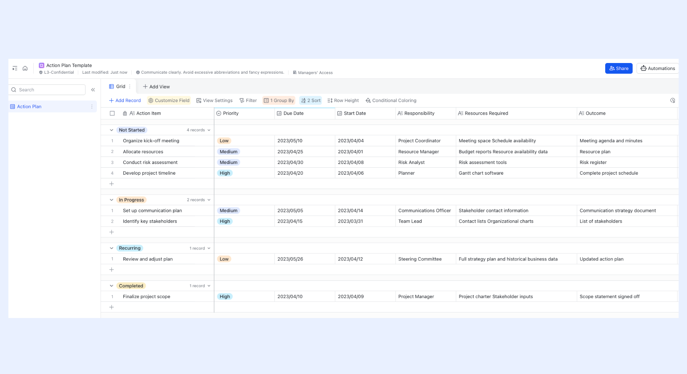Open Customize Field settings

169,100
